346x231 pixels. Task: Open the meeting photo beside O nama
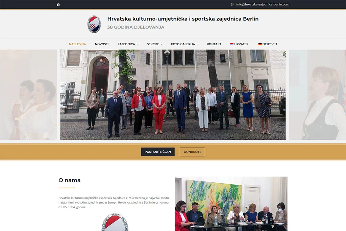(231, 204)
